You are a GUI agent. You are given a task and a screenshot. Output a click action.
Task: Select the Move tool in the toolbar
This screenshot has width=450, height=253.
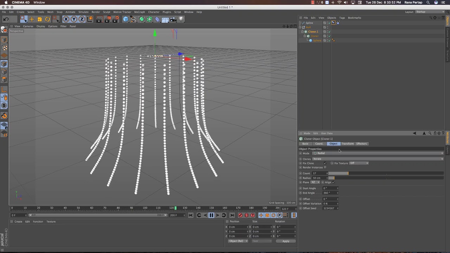32,19
